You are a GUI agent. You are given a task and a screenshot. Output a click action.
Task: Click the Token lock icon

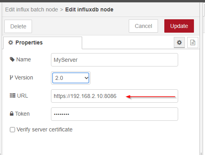tap(11, 114)
